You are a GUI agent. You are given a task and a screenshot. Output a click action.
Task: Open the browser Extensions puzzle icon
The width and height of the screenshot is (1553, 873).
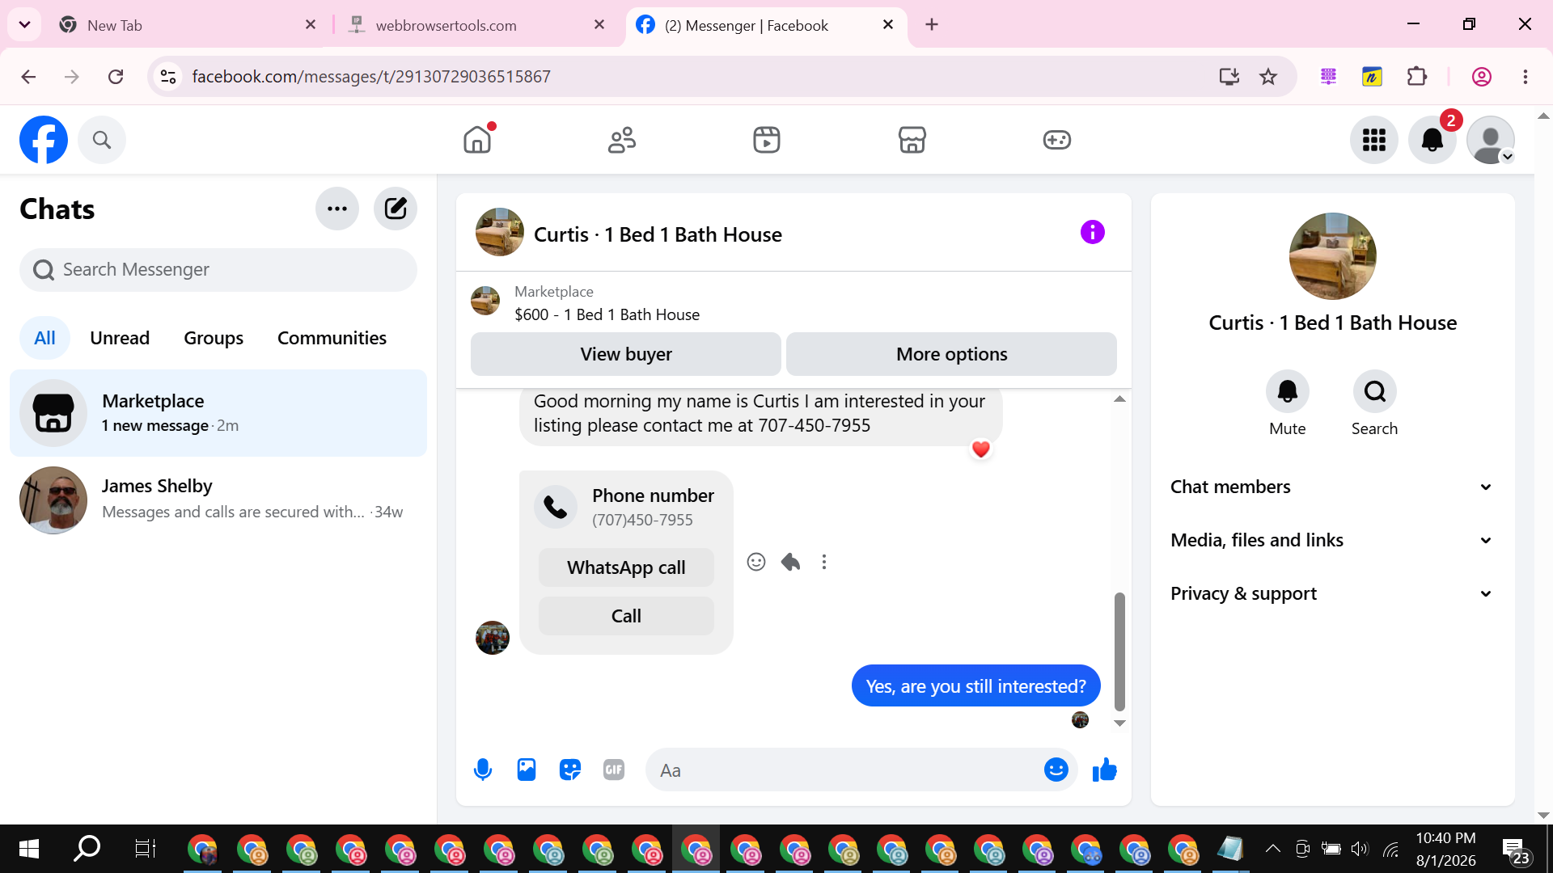tap(1417, 77)
